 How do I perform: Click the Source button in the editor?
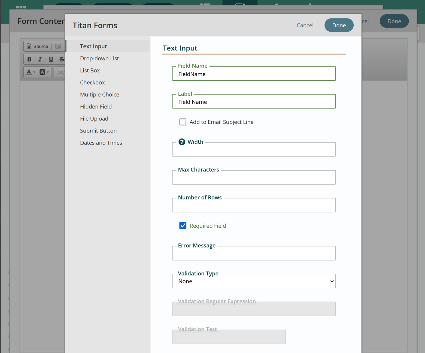click(38, 46)
